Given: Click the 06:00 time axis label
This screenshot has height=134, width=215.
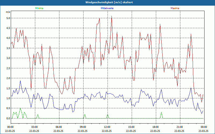Looking at the screenshot, I should pos(59,127).
